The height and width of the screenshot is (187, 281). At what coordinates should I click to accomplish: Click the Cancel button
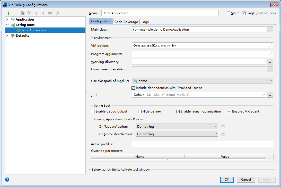click(246, 180)
